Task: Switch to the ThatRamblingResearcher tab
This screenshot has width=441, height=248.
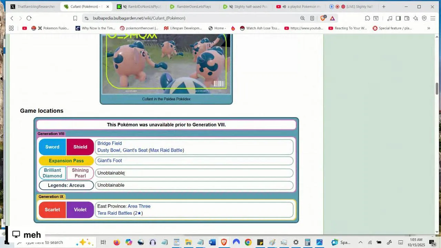Action: pos(33,7)
